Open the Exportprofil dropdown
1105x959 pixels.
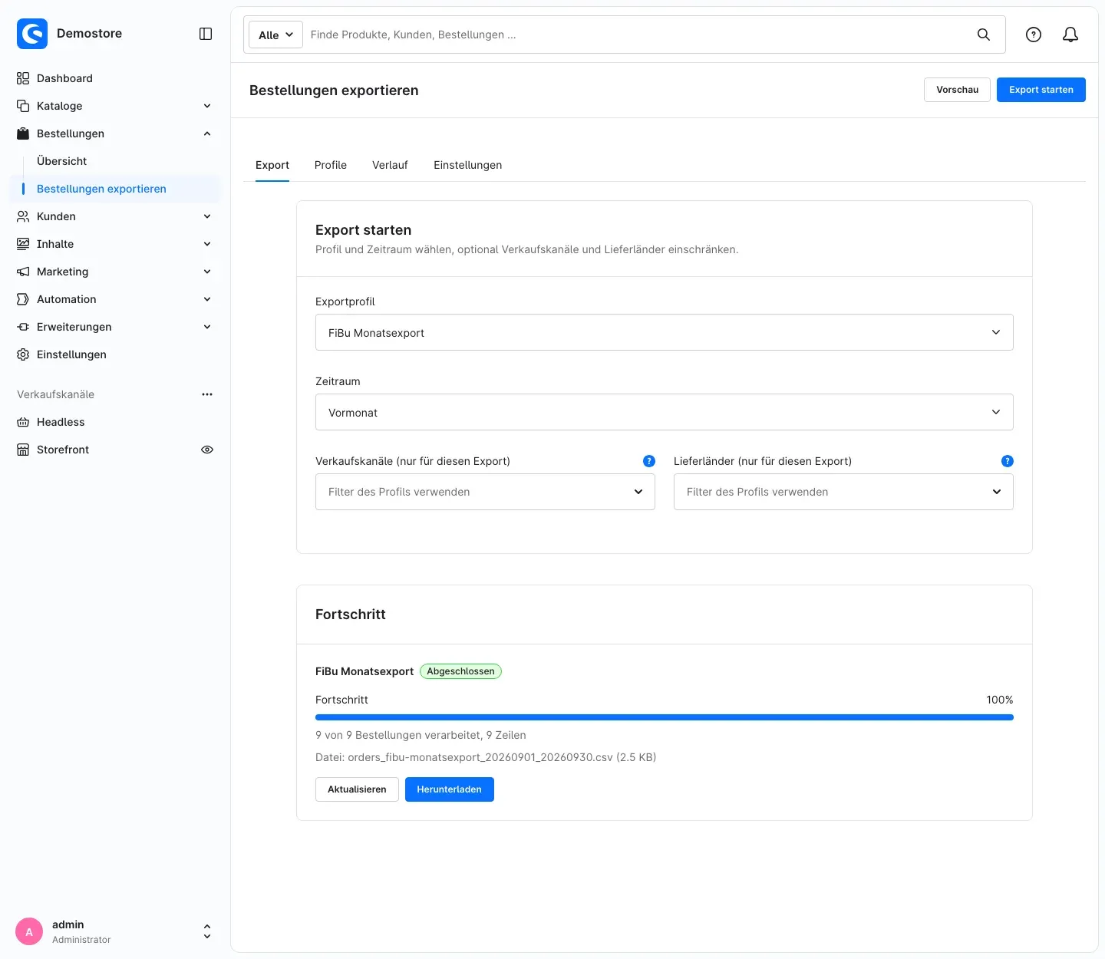click(x=665, y=332)
